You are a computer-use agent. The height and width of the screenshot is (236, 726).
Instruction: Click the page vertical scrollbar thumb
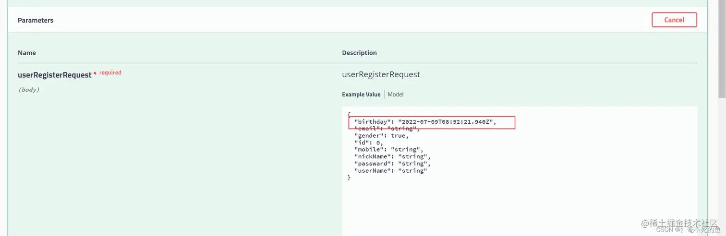point(722,48)
